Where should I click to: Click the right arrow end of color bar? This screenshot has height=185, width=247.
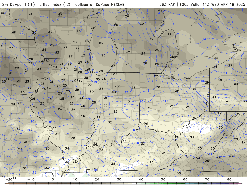[241, 183]
